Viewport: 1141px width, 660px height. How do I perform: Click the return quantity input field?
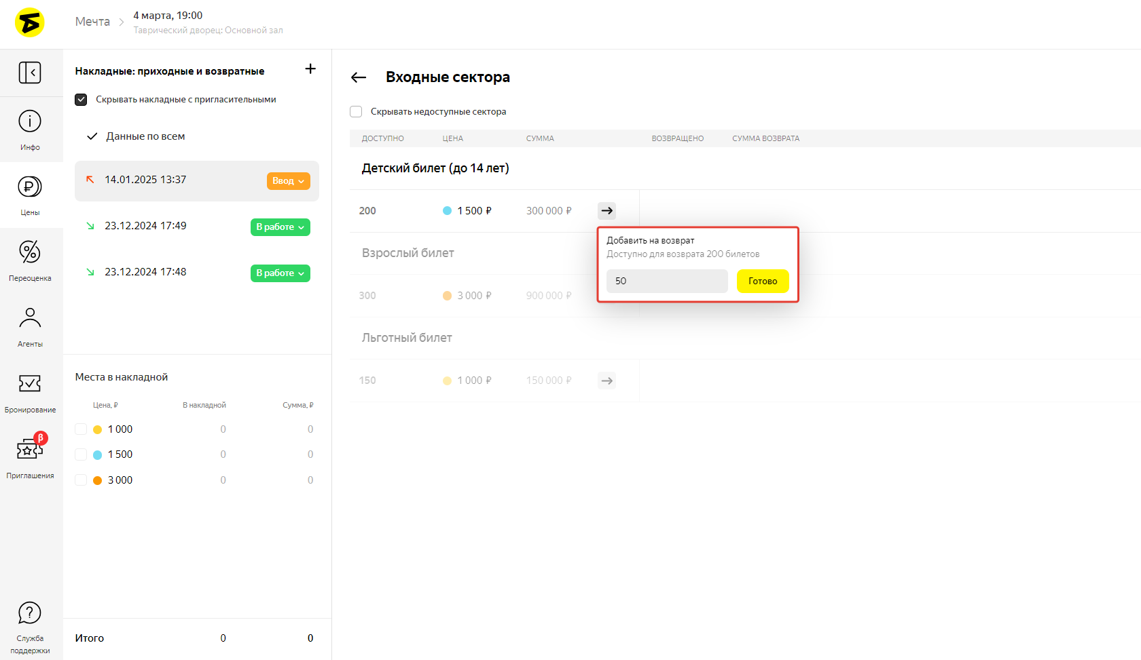coord(666,281)
